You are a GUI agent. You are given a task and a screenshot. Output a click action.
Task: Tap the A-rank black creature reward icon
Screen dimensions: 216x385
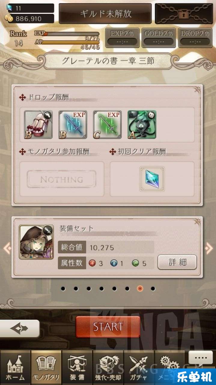[x=142, y=125]
